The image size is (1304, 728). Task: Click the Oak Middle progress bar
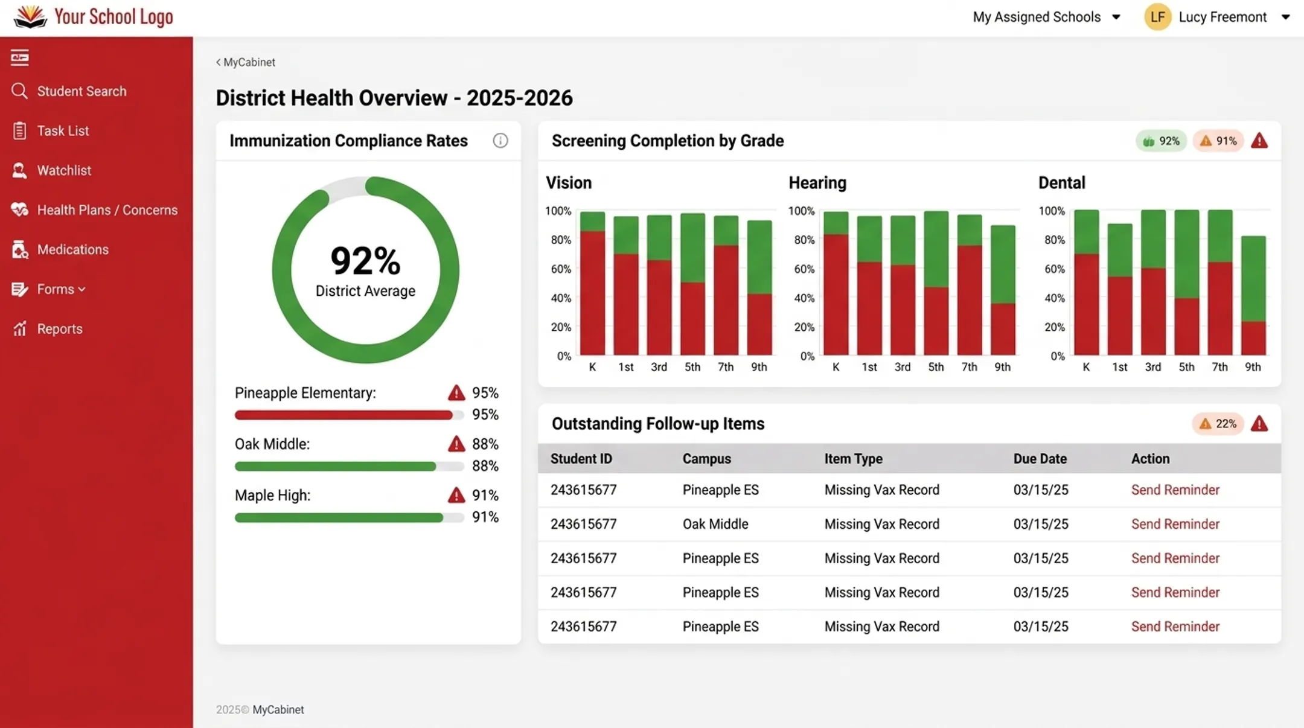[x=349, y=466]
